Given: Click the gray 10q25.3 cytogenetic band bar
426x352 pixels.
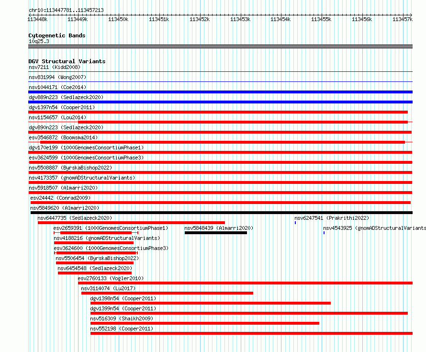Looking at the screenshot, I should point(220,46).
